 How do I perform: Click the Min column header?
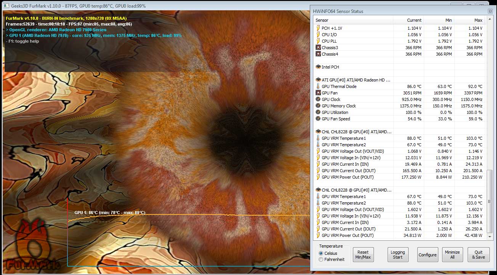click(x=439, y=20)
